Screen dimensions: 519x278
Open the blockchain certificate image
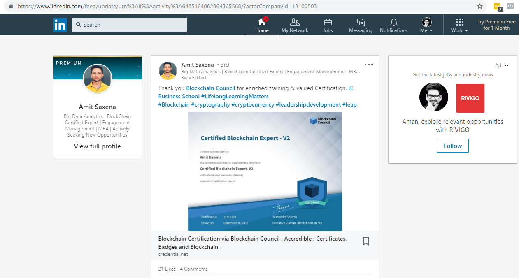(265, 171)
